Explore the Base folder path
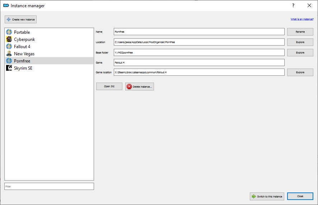 point(300,52)
